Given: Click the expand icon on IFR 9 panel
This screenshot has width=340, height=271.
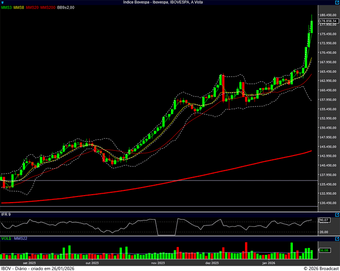Looking at the screenshot, I should pyautogui.click(x=336, y=214).
